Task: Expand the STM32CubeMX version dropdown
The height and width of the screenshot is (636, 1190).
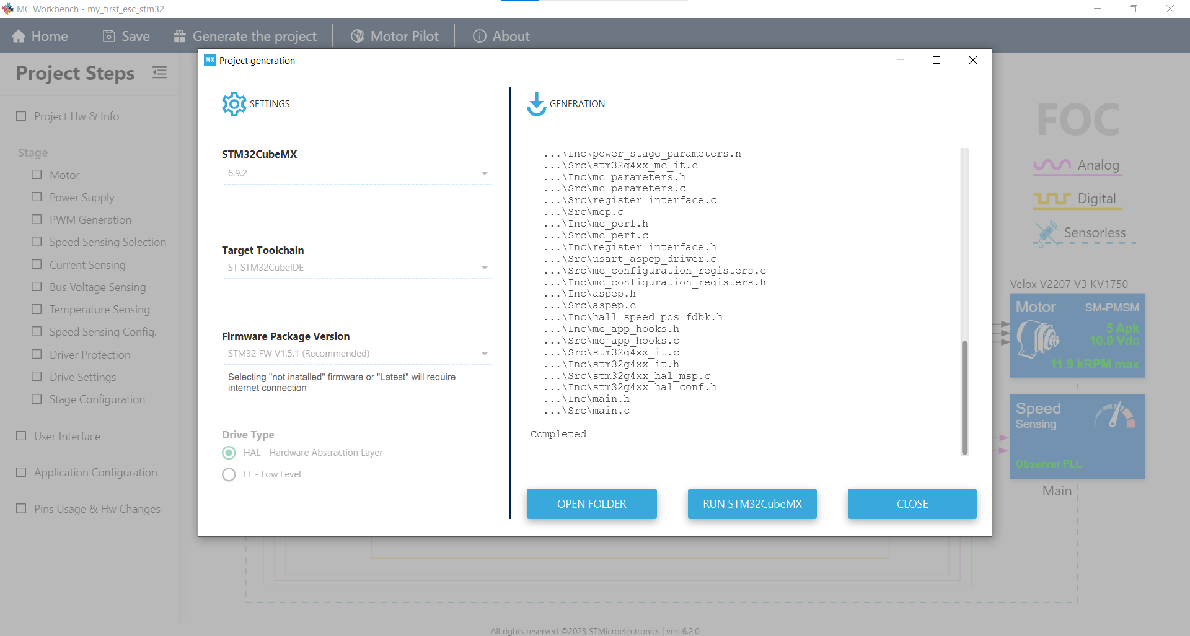Action: point(484,173)
